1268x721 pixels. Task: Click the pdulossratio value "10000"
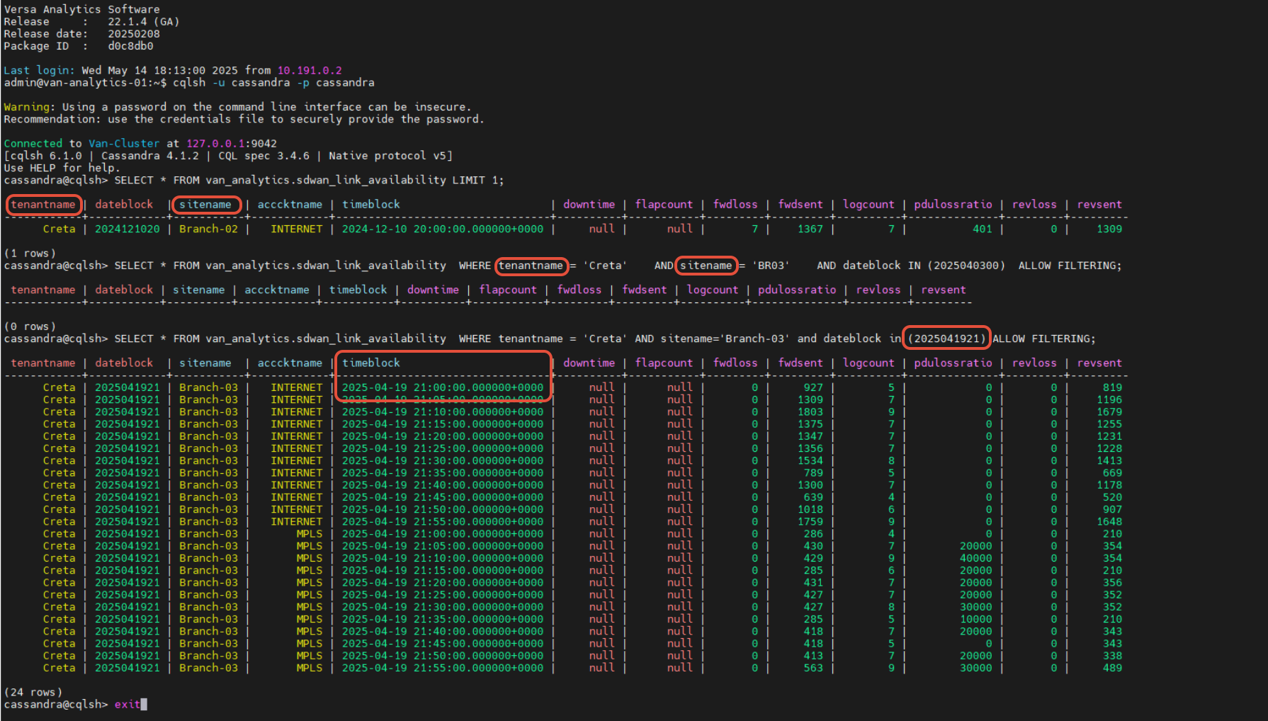click(x=976, y=619)
